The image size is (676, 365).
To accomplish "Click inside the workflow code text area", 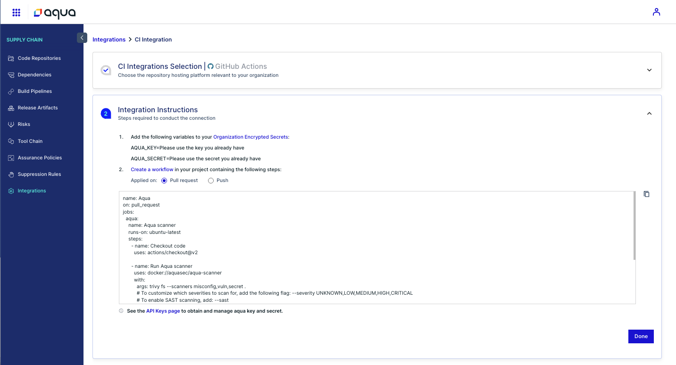I will coord(377,248).
